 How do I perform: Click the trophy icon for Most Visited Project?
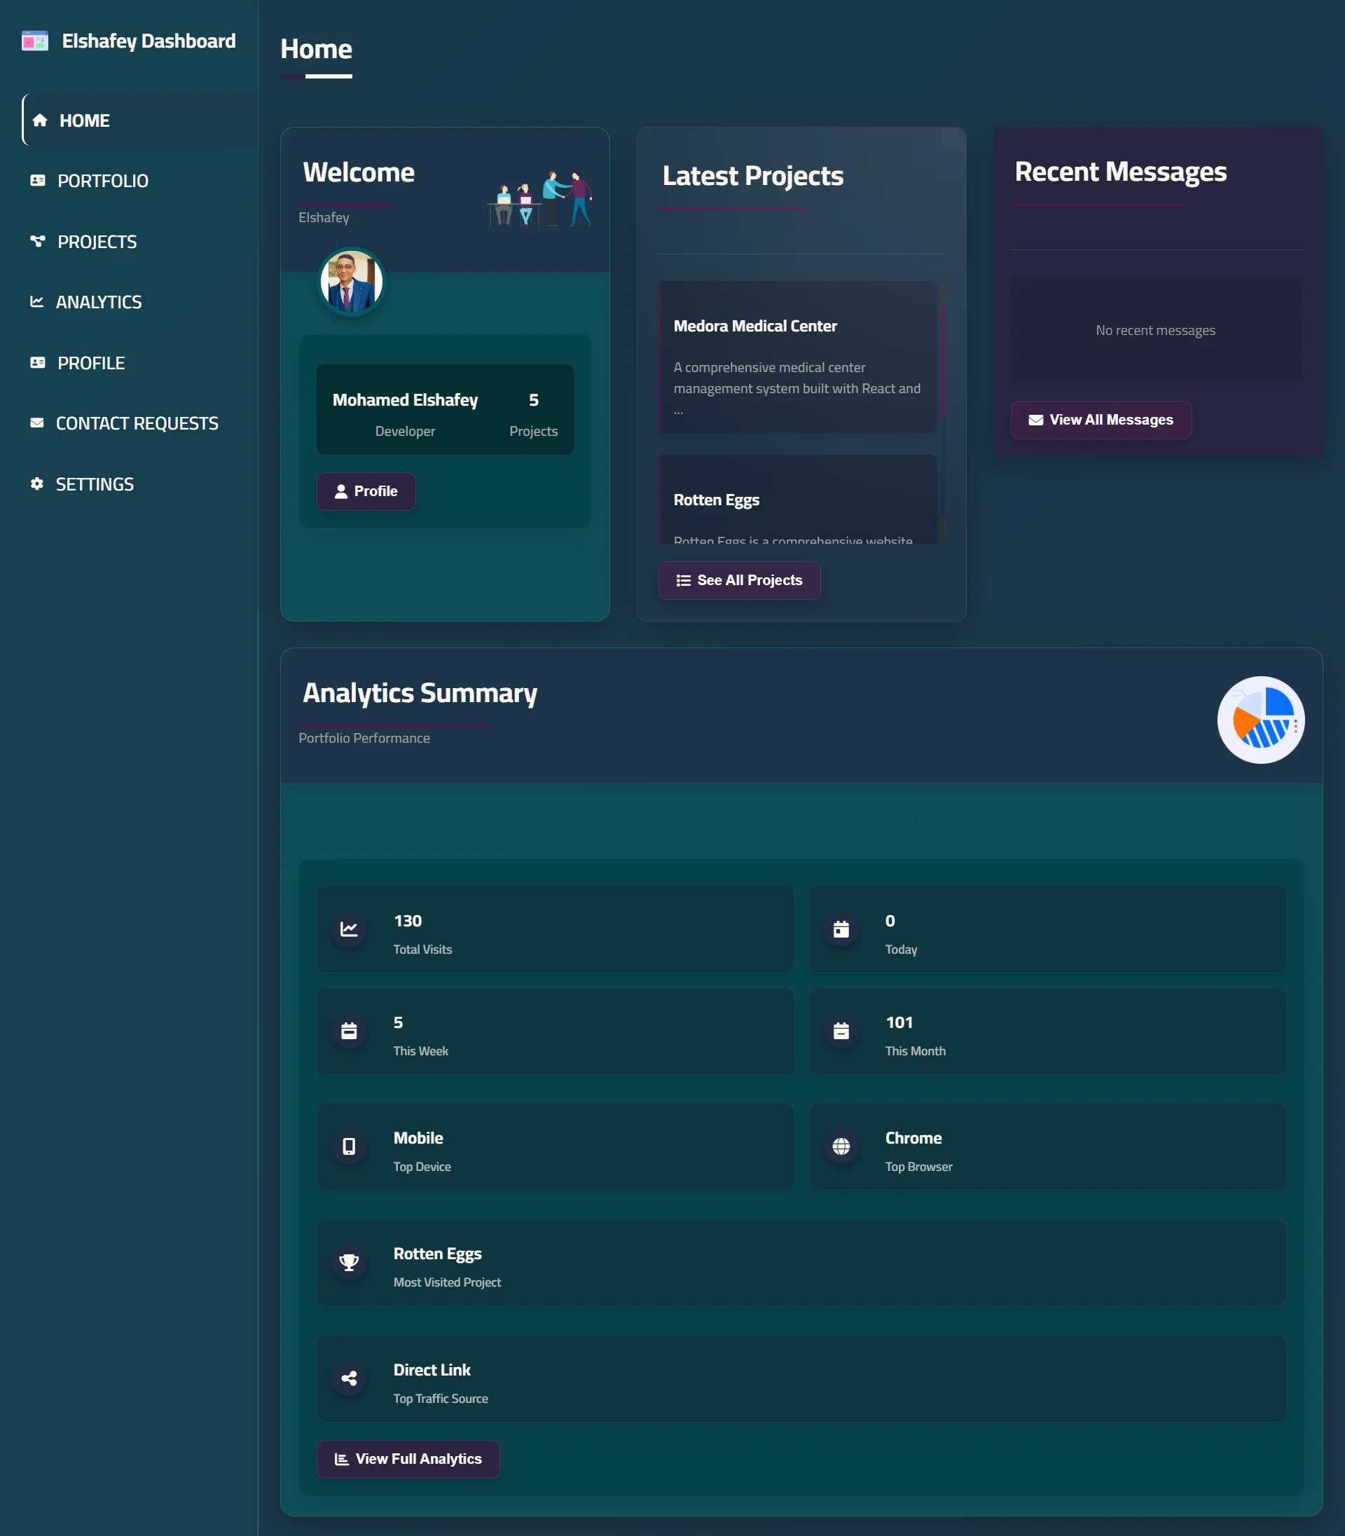pos(349,1262)
